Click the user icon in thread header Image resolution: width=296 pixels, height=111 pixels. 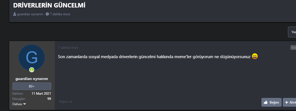pos(15,14)
